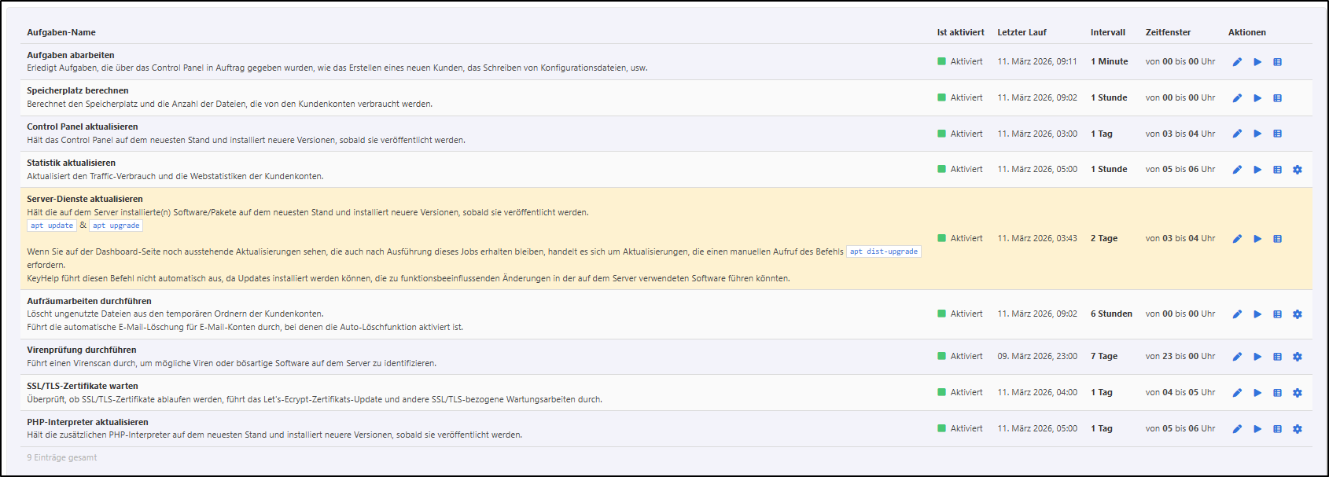Image resolution: width=1329 pixels, height=477 pixels.
Task: Click the 'Intervall' column header
Action: [x=1107, y=32]
